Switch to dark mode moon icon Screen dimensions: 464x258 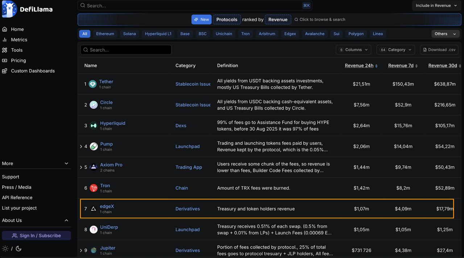(18, 249)
